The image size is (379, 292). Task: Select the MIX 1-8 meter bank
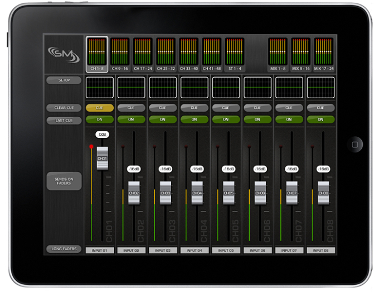278,55
